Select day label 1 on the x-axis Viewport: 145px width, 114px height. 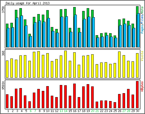pyautogui.click(x=8, y=111)
